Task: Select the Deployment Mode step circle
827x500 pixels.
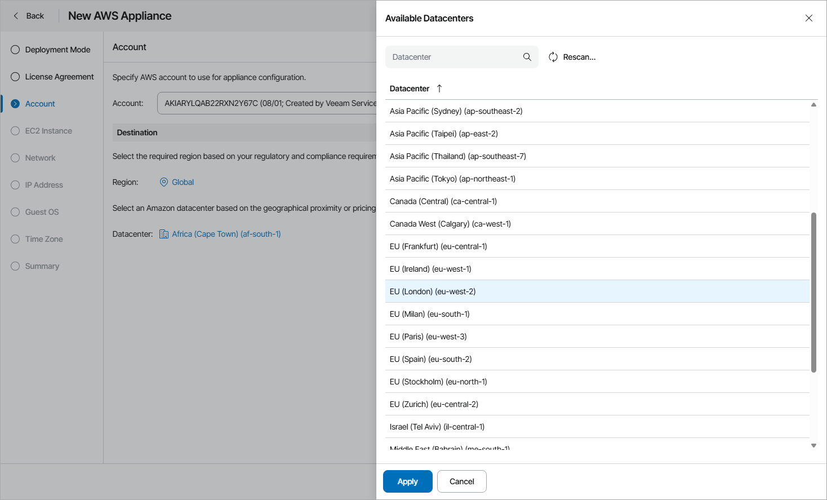Action: [15, 50]
